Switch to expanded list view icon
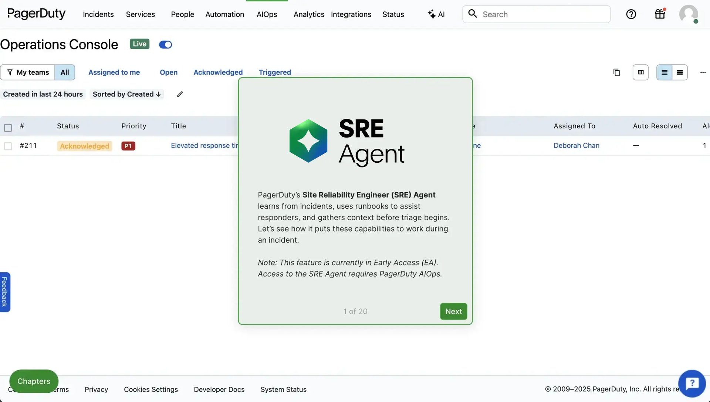The height and width of the screenshot is (402, 710). point(679,72)
